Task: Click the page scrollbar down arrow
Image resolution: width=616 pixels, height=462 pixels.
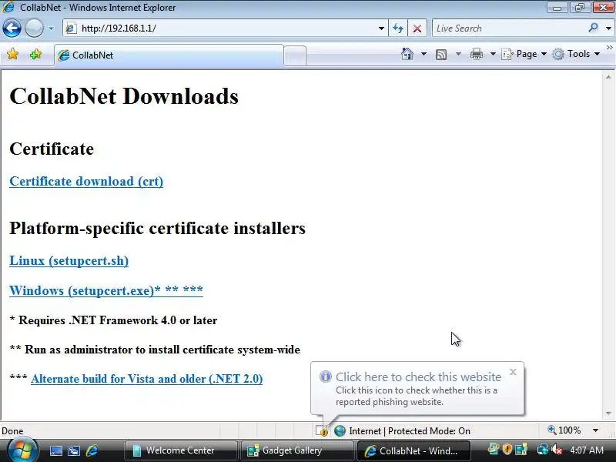Action: click(x=608, y=413)
